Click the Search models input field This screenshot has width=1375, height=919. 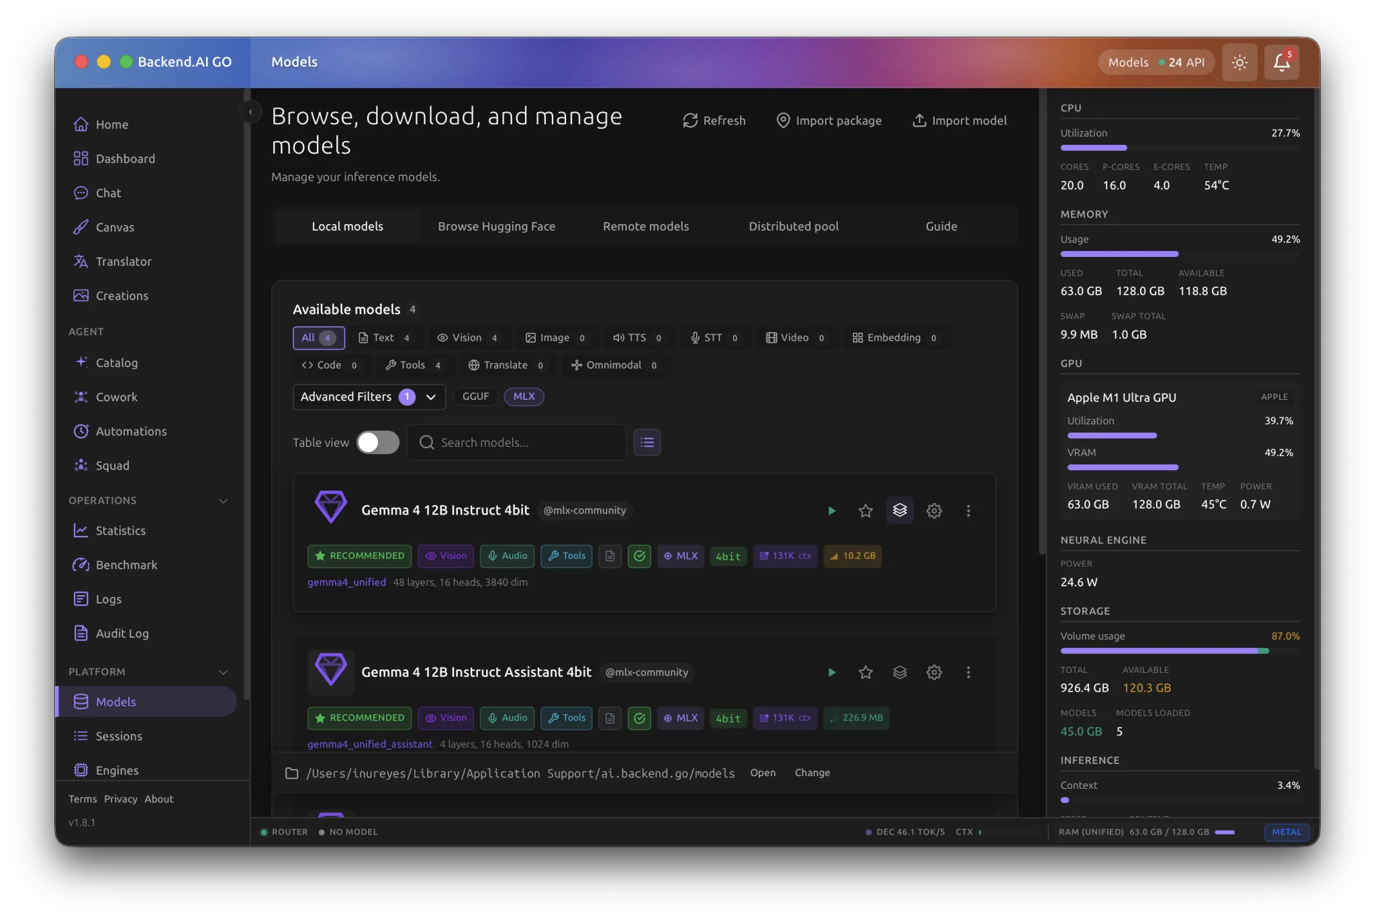[517, 443]
